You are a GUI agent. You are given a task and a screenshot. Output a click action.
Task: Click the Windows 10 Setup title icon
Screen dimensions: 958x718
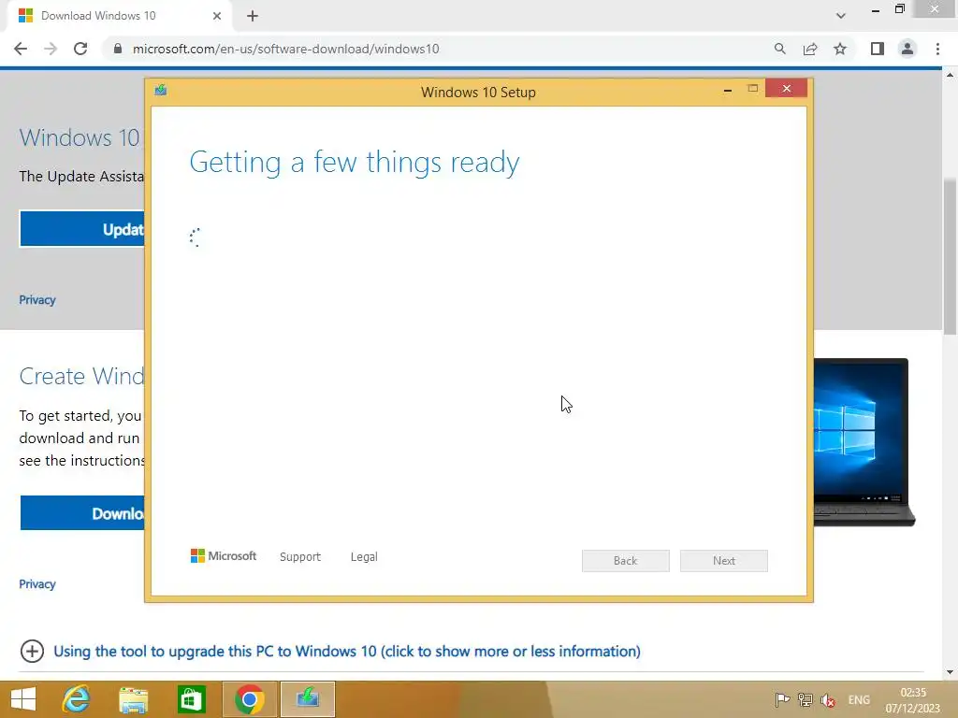(161, 91)
